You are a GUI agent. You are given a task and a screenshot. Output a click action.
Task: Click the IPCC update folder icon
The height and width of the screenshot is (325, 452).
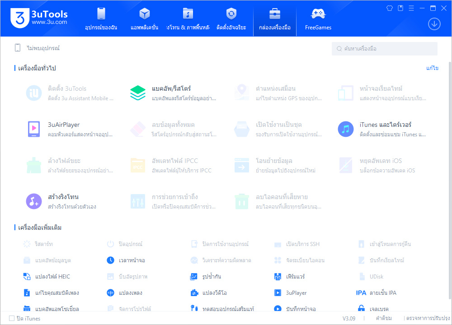point(138,165)
